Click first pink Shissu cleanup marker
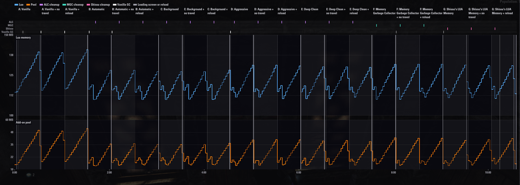520x185 pixels. [448, 28]
